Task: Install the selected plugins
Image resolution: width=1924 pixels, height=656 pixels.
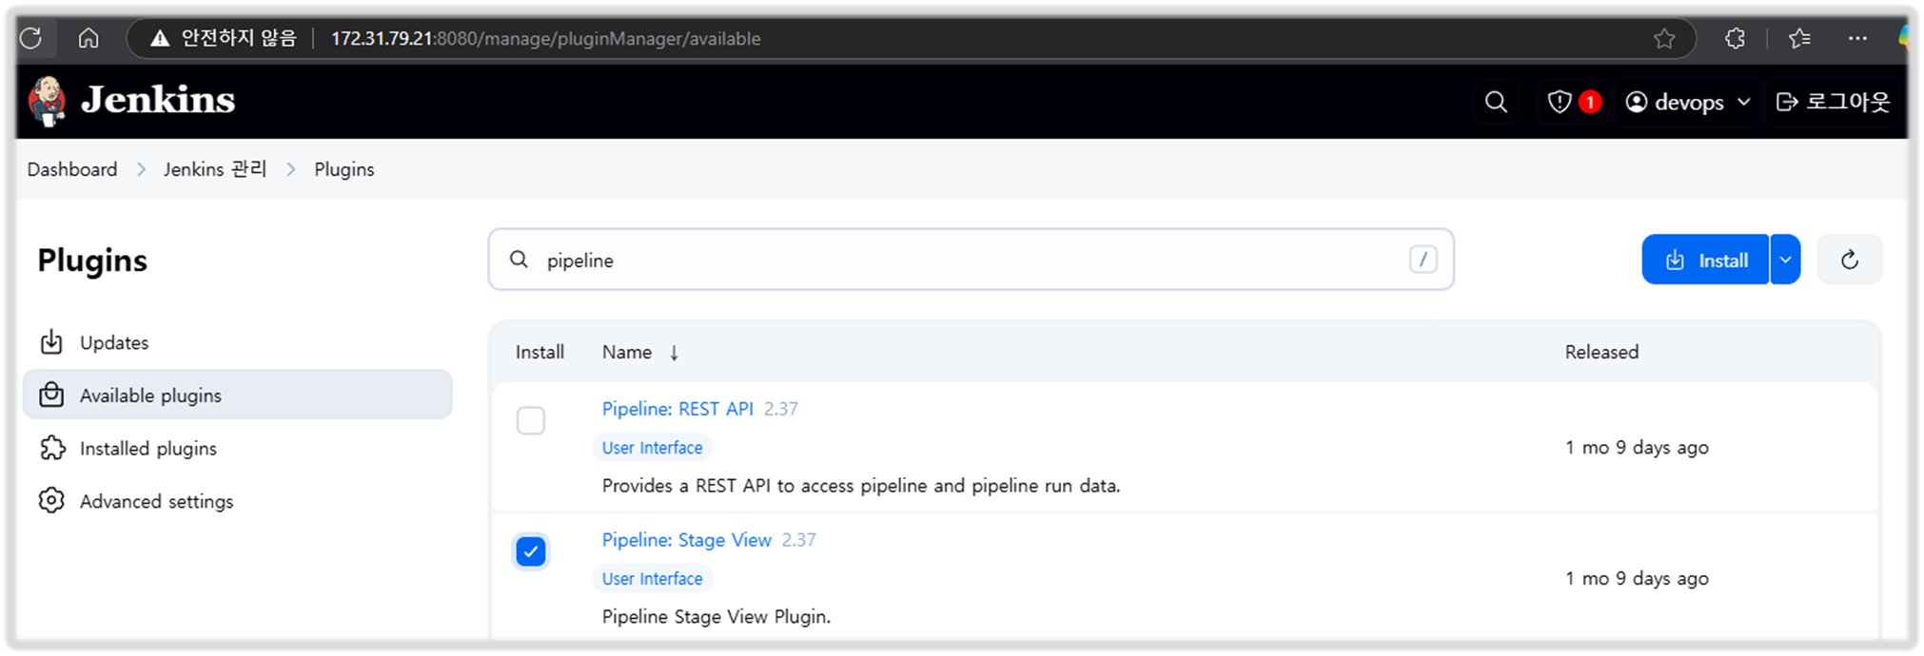Action: point(1705,260)
